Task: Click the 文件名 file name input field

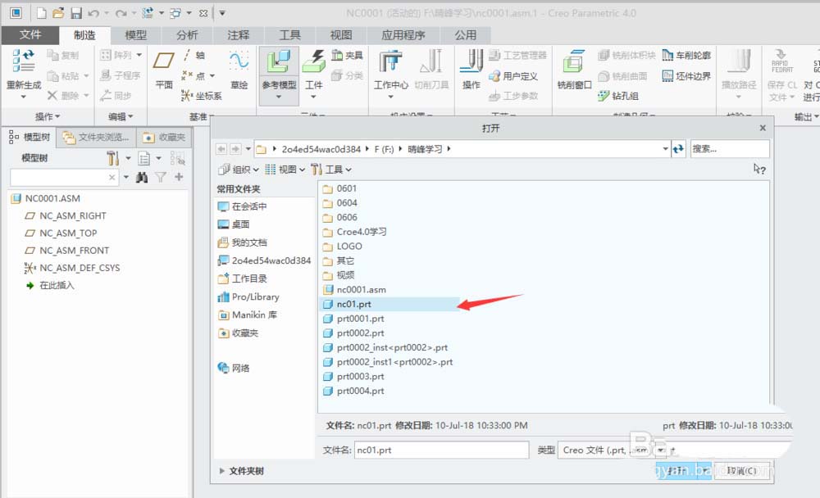Action: (441, 450)
